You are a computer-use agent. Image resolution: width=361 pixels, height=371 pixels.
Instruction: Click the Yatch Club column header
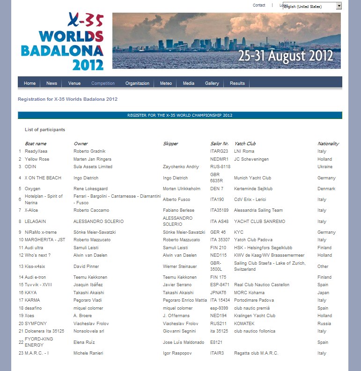pos(245,144)
